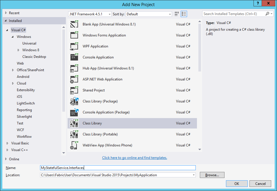Select the WPF Application template icon
The height and width of the screenshot is (191, 277).
click(74, 46)
